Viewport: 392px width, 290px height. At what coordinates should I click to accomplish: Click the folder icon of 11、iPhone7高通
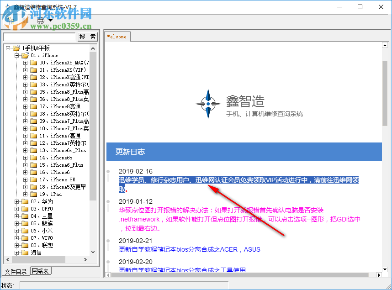point(33,136)
